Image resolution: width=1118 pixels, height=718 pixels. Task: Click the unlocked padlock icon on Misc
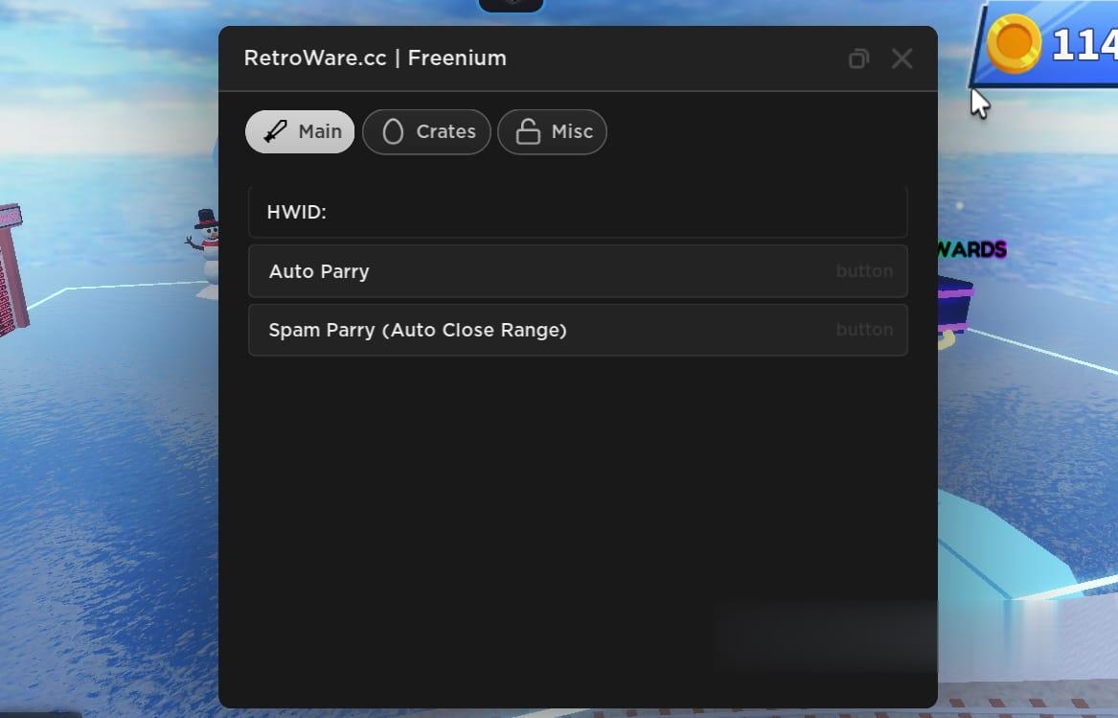[528, 131]
